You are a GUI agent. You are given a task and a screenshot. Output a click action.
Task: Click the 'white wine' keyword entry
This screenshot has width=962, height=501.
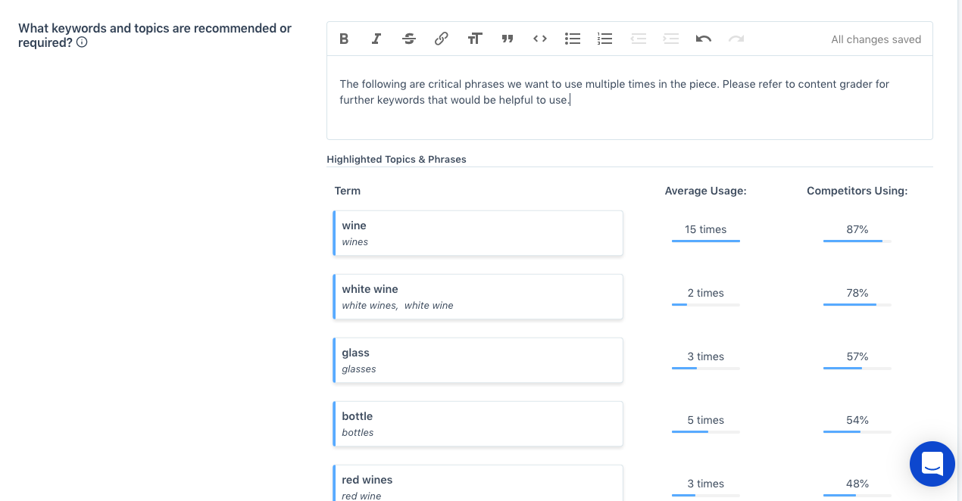(477, 297)
